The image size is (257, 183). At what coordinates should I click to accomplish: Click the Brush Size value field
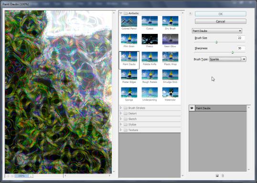click(x=241, y=38)
